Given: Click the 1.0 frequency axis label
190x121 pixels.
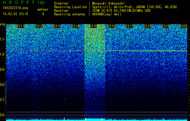Looking at the screenshot, I should pyautogui.click(x=2, y=55).
